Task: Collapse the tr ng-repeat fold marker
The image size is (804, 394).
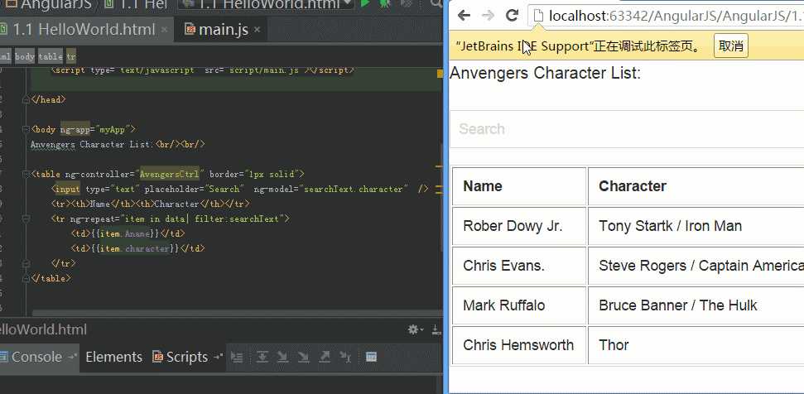Action: [x=26, y=219]
